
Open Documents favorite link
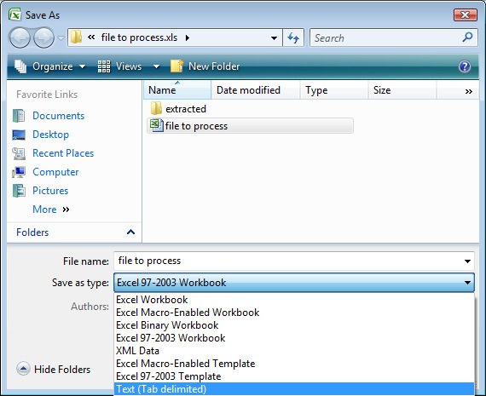tap(58, 116)
